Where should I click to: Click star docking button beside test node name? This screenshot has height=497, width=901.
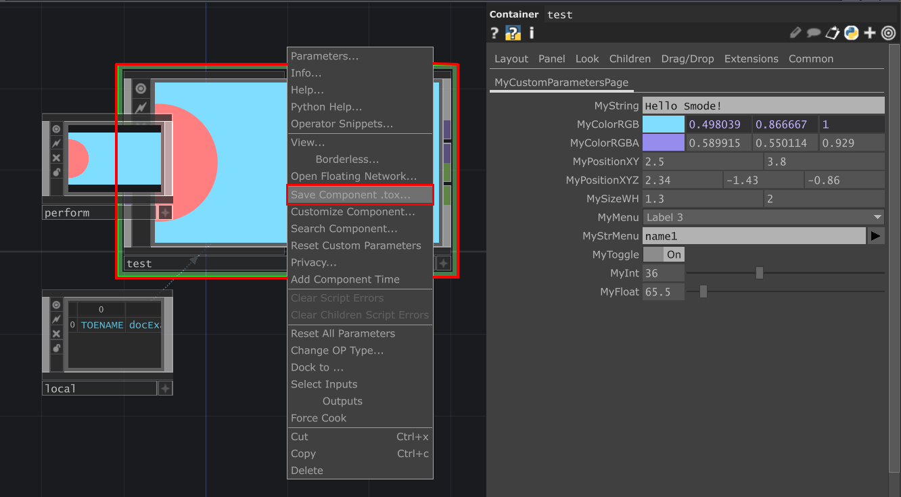(x=444, y=264)
